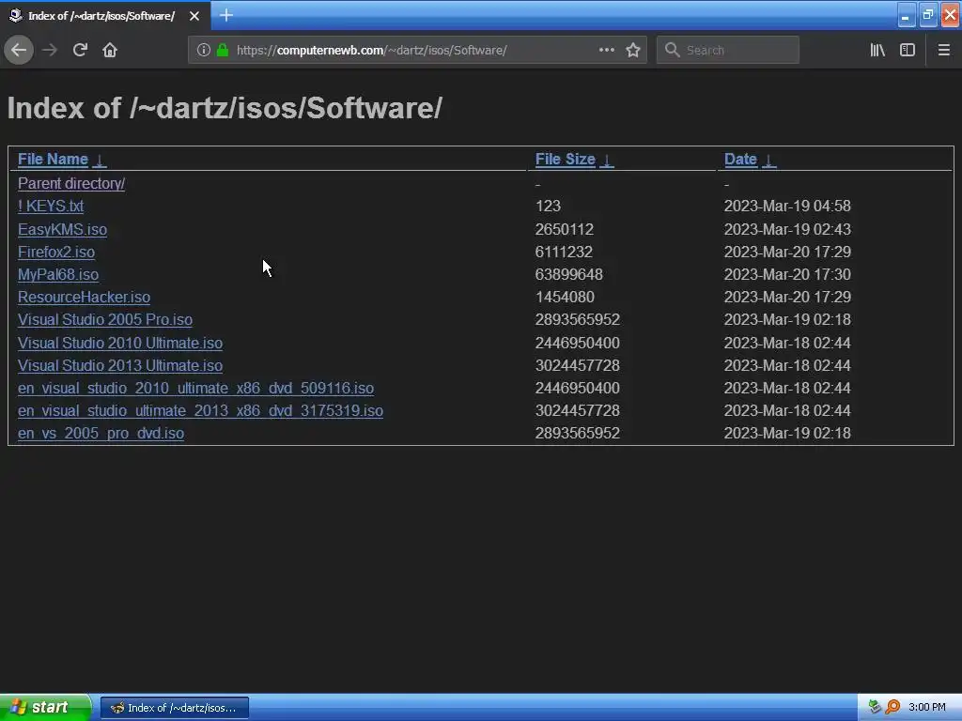This screenshot has height=721, width=962.
Task: Click the green padlock security icon
Action: (223, 51)
